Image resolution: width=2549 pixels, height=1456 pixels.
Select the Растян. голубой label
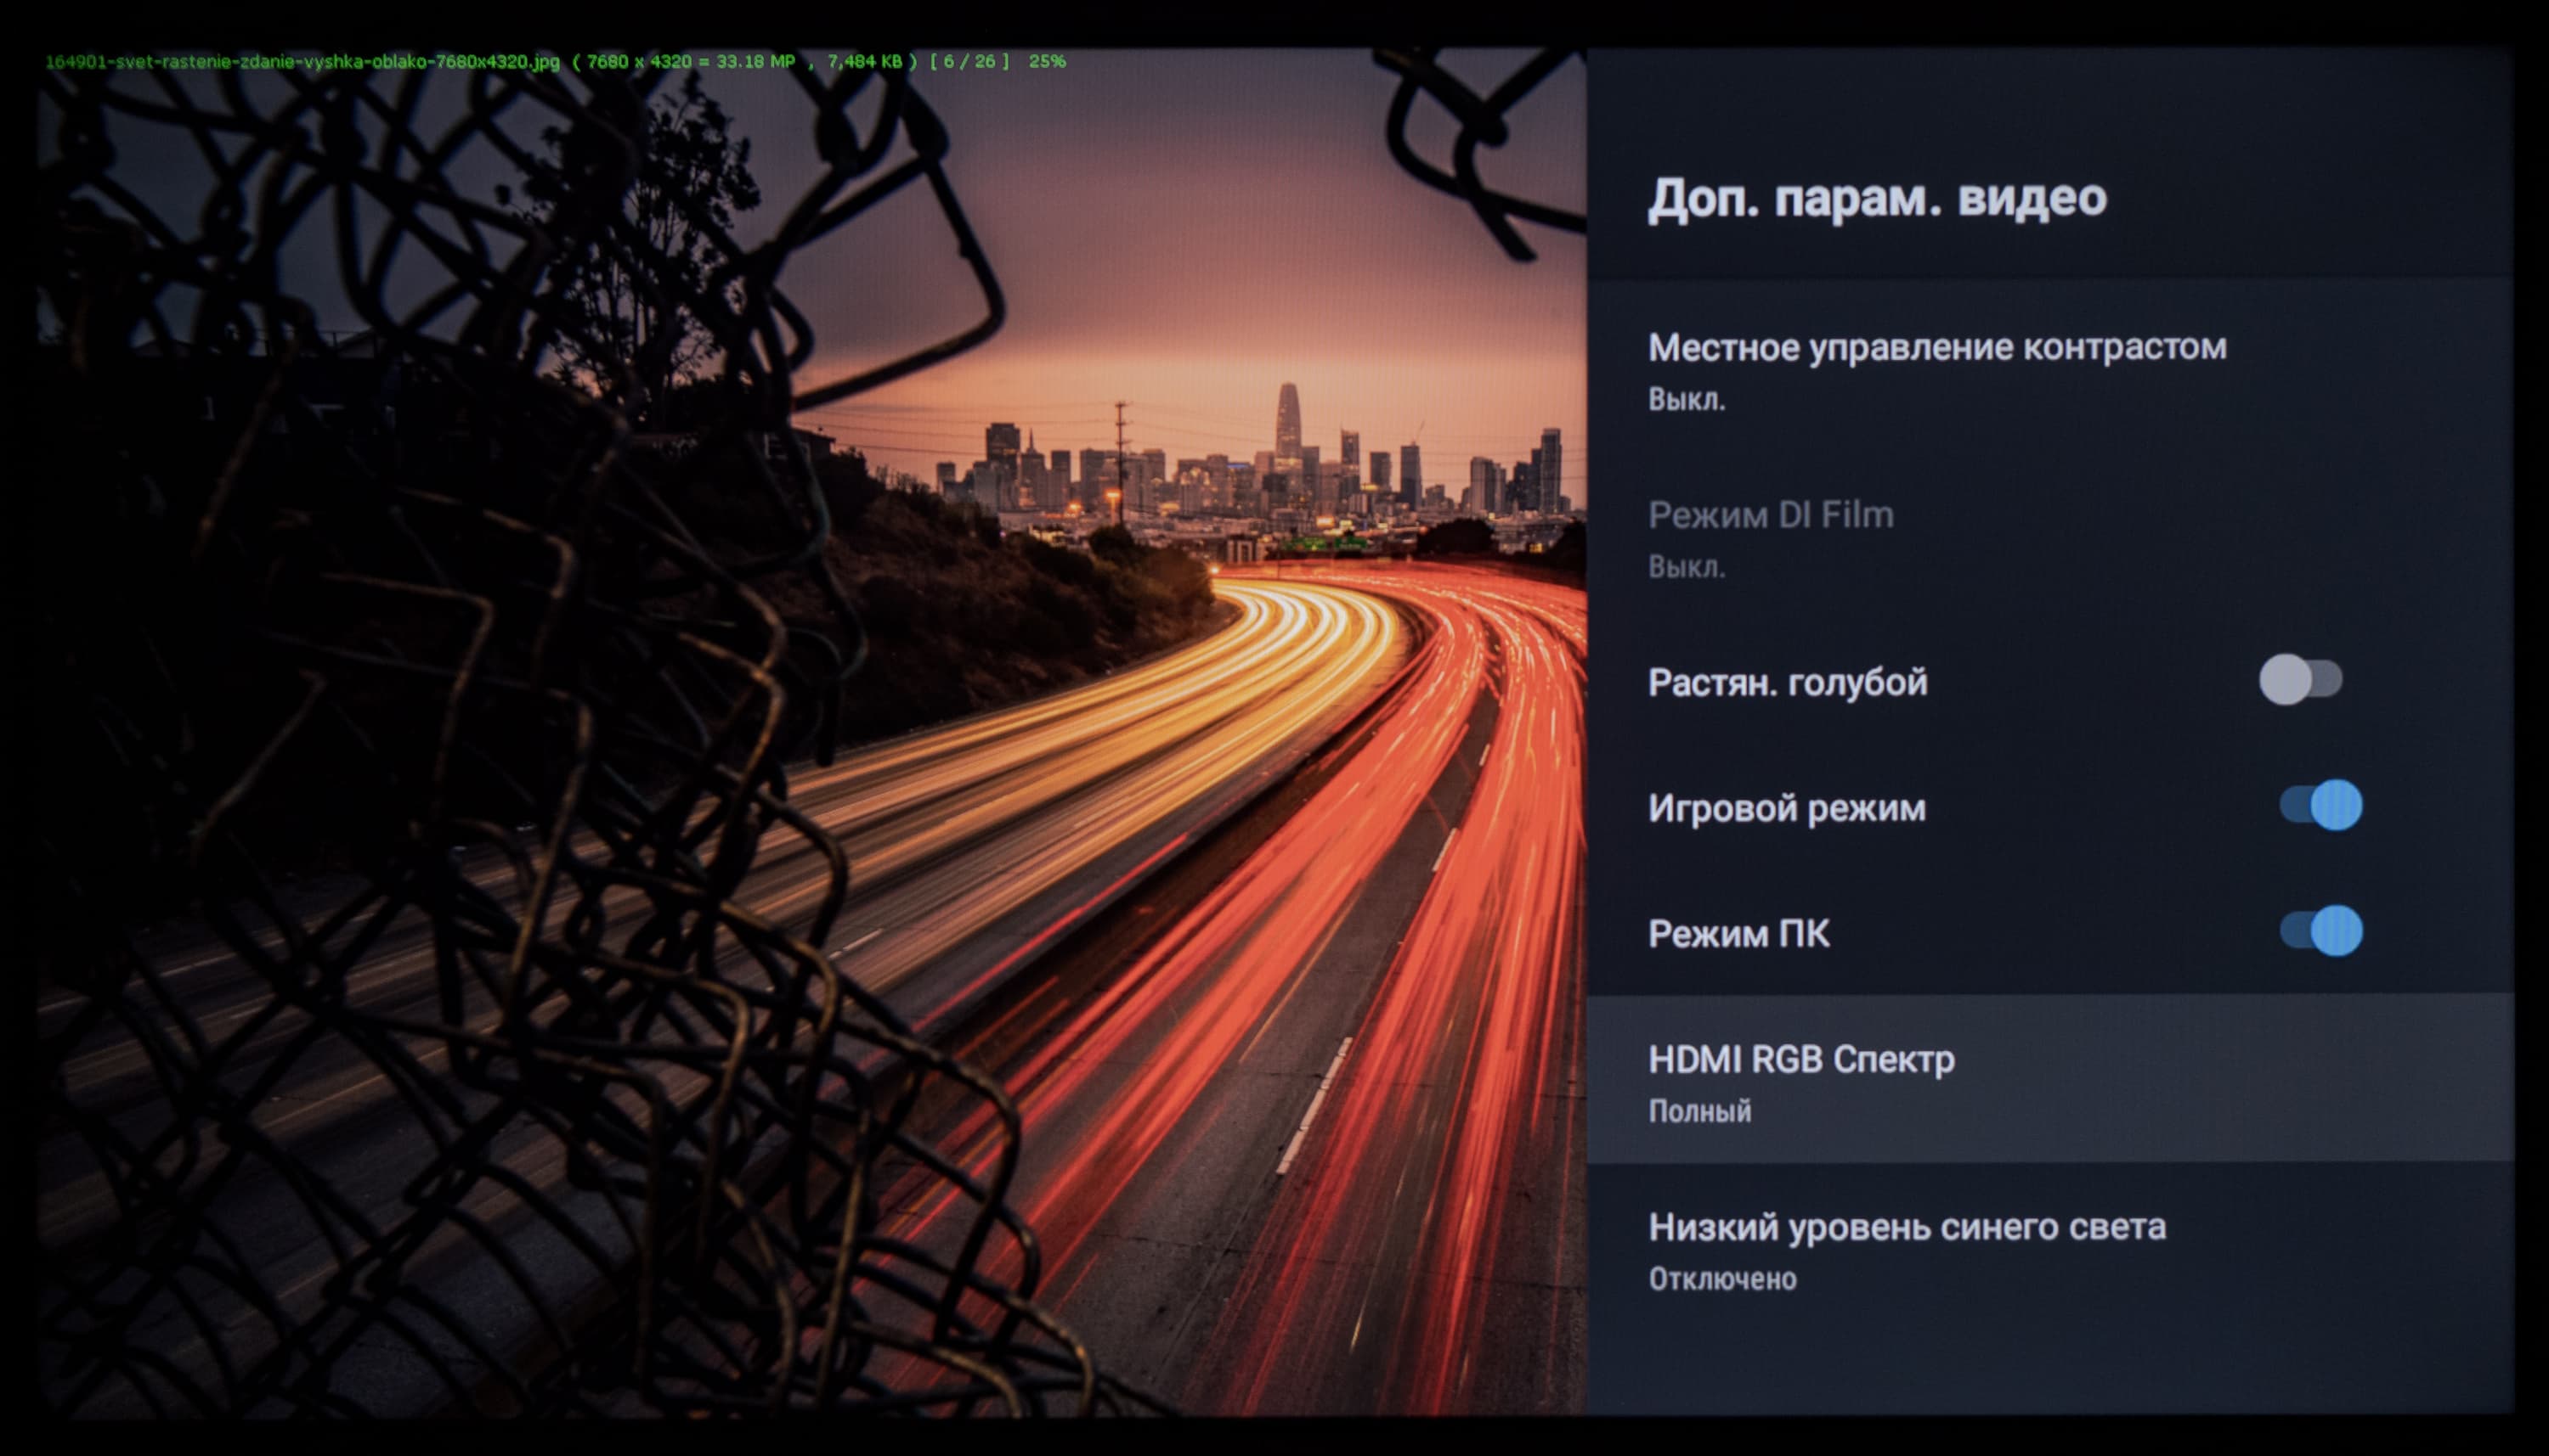click(x=1788, y=683)
